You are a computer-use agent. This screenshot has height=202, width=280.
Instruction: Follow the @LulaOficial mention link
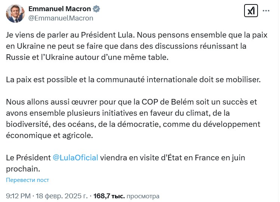[x=75, y=157]
